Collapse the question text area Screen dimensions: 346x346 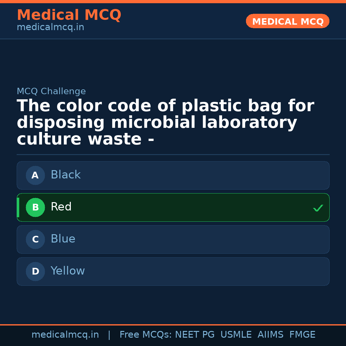click(x=165, y=122)
